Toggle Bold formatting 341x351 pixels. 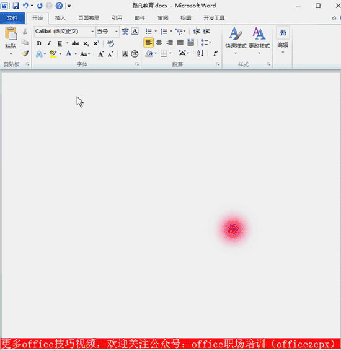click(39, 43)
